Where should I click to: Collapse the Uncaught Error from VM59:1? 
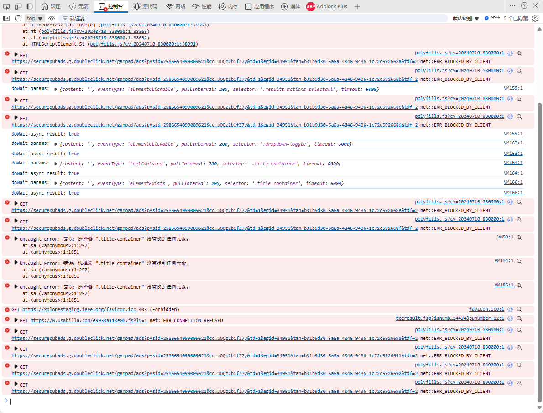[16, 238]
